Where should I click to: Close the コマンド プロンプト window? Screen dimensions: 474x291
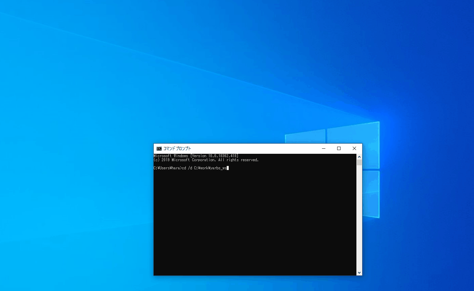(x=354, y=148)
